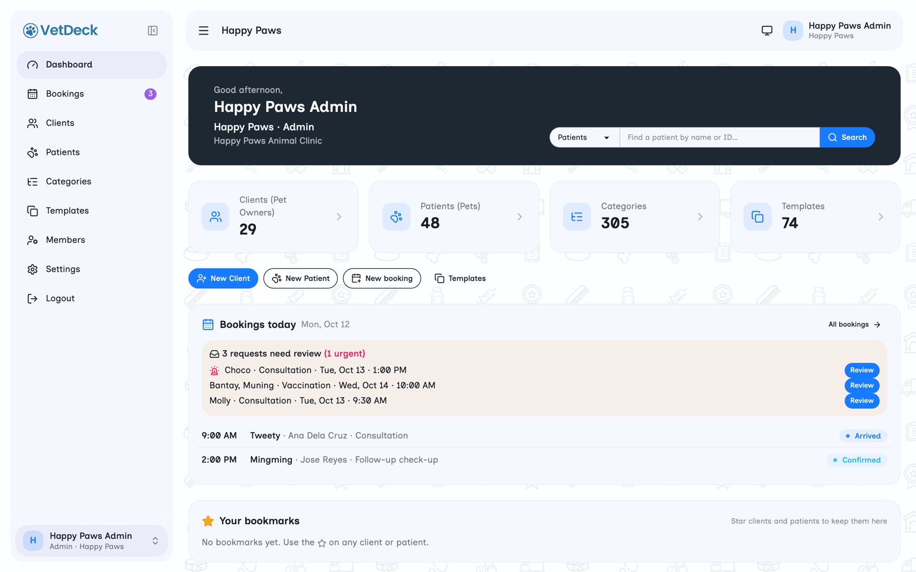Screen dimensions: 916x572
Task: Click the H avatar in top header
Action: point(793,31)
